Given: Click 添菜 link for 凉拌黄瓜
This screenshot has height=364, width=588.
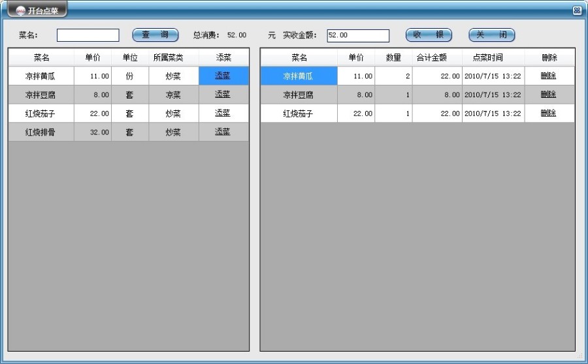Looking at the screenshot, I should click(222, 76).
